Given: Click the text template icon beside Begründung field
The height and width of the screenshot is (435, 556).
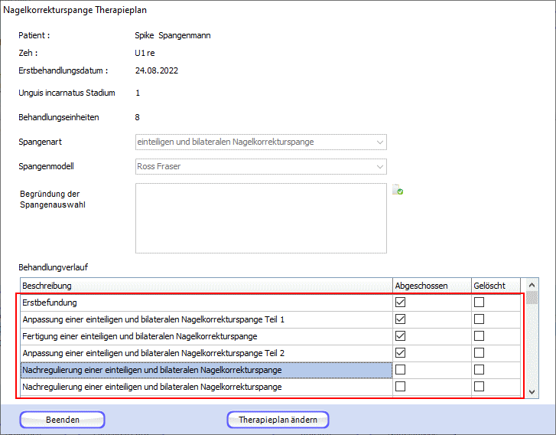Looking at the screenshot, I should click(x=398, y=190).
